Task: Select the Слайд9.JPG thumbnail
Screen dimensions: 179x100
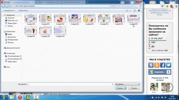Action: pyautogui.click(x=31, y=31)
